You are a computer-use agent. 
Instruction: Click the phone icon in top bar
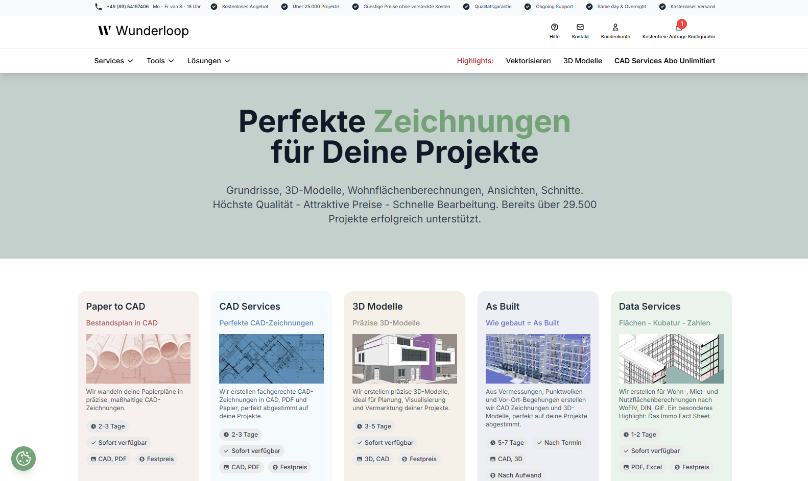coord(99,7)
